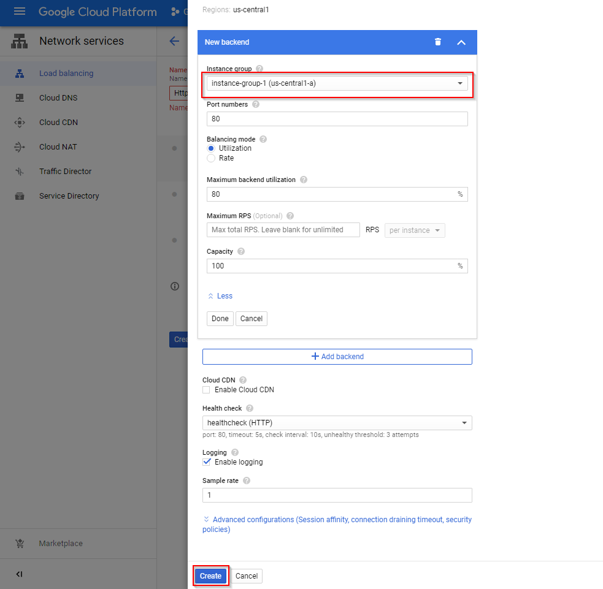
Task: Click help icon next to Capacity
Action: tap(241, 252)
